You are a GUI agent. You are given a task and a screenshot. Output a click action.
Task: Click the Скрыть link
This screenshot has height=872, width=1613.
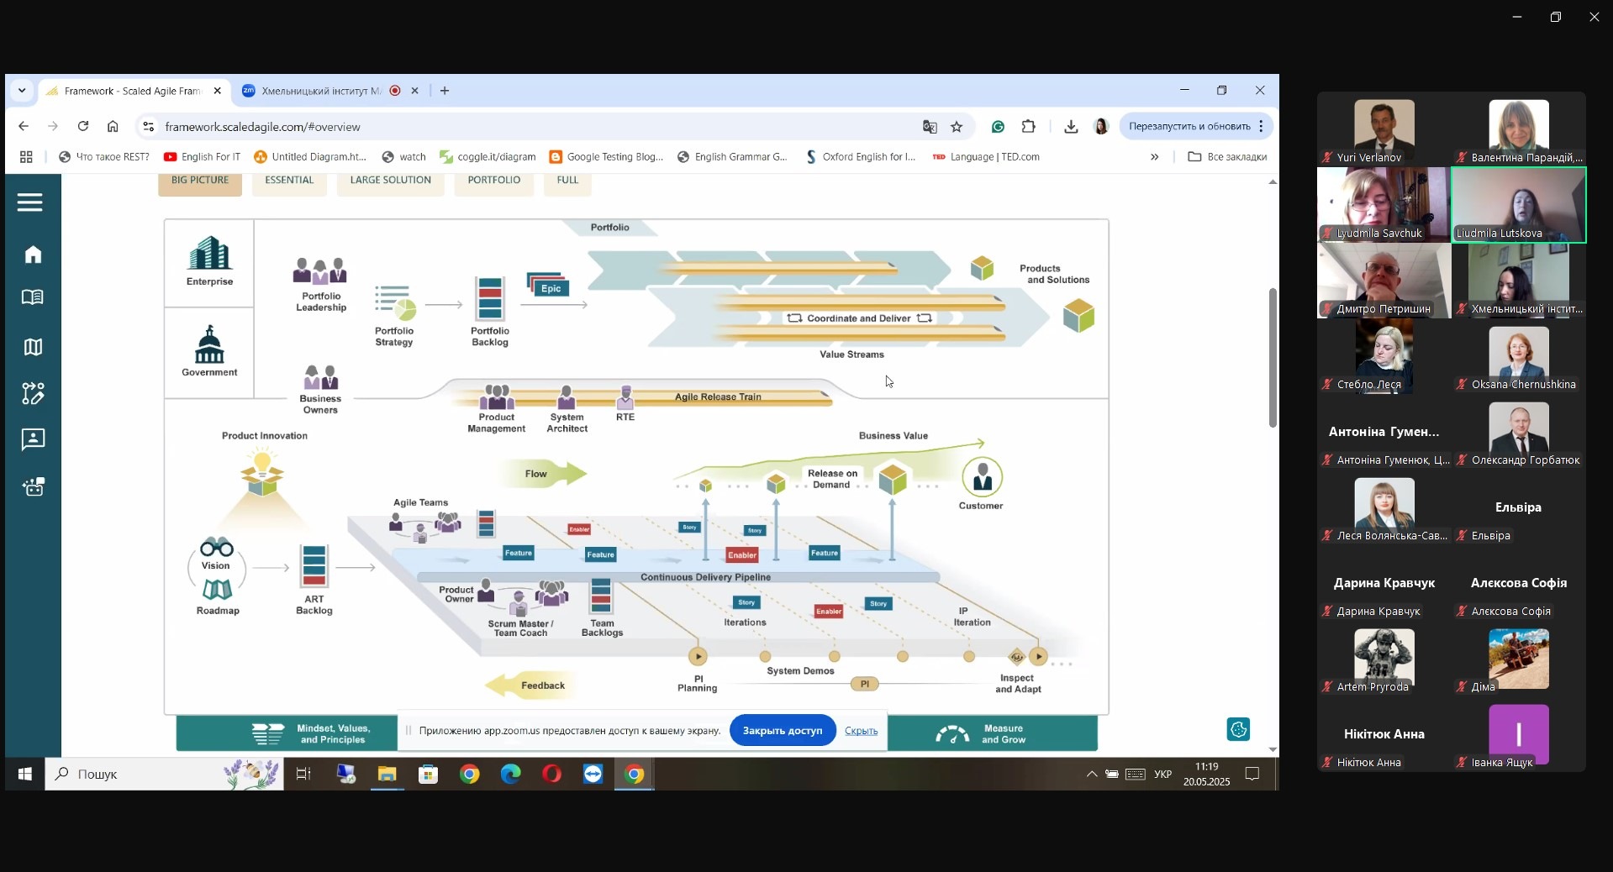861,731
